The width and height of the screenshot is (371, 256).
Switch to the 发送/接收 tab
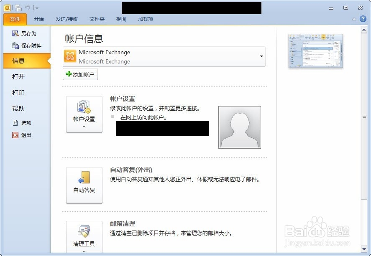(67, 19)
